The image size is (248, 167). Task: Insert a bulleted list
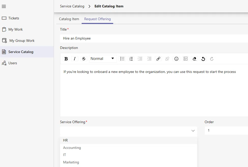pos(122,59)
